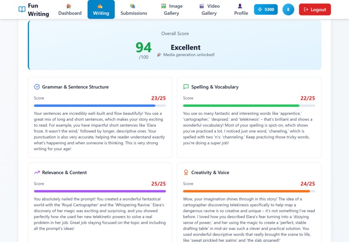Open the Dashboard nav item
The height and width of the screenshot is (242, 349).
(x=70, y=10)
